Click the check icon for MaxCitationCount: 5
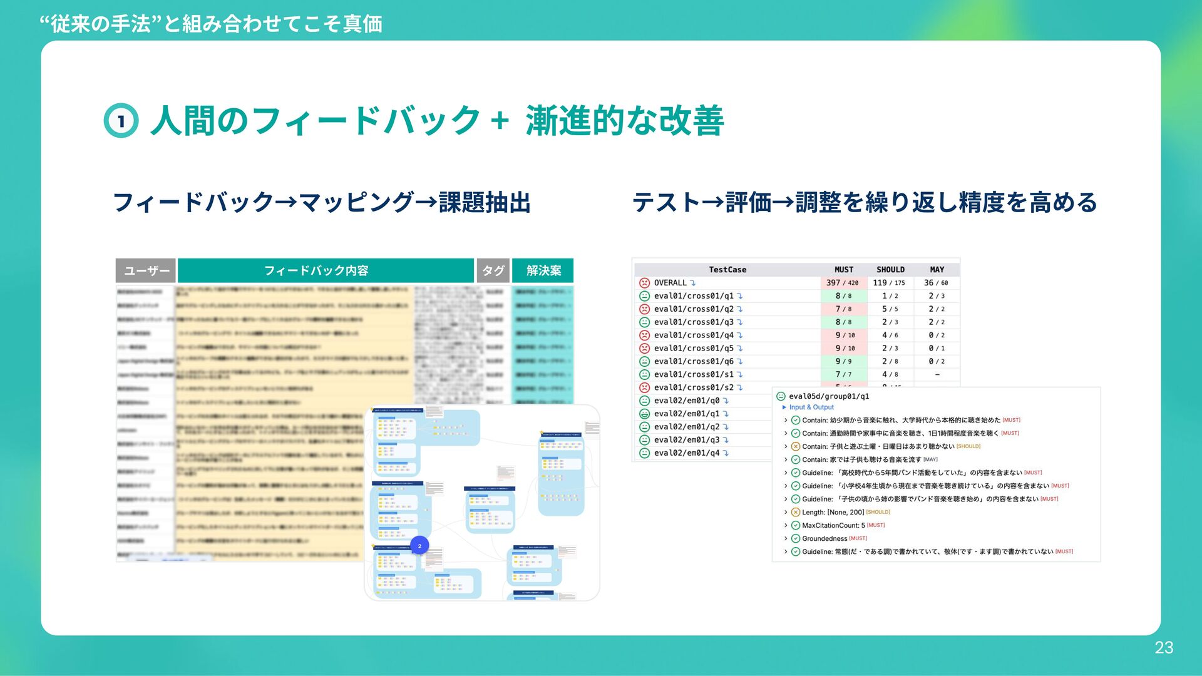Viewport: 1202px width, 676px height. pos(796,525)
